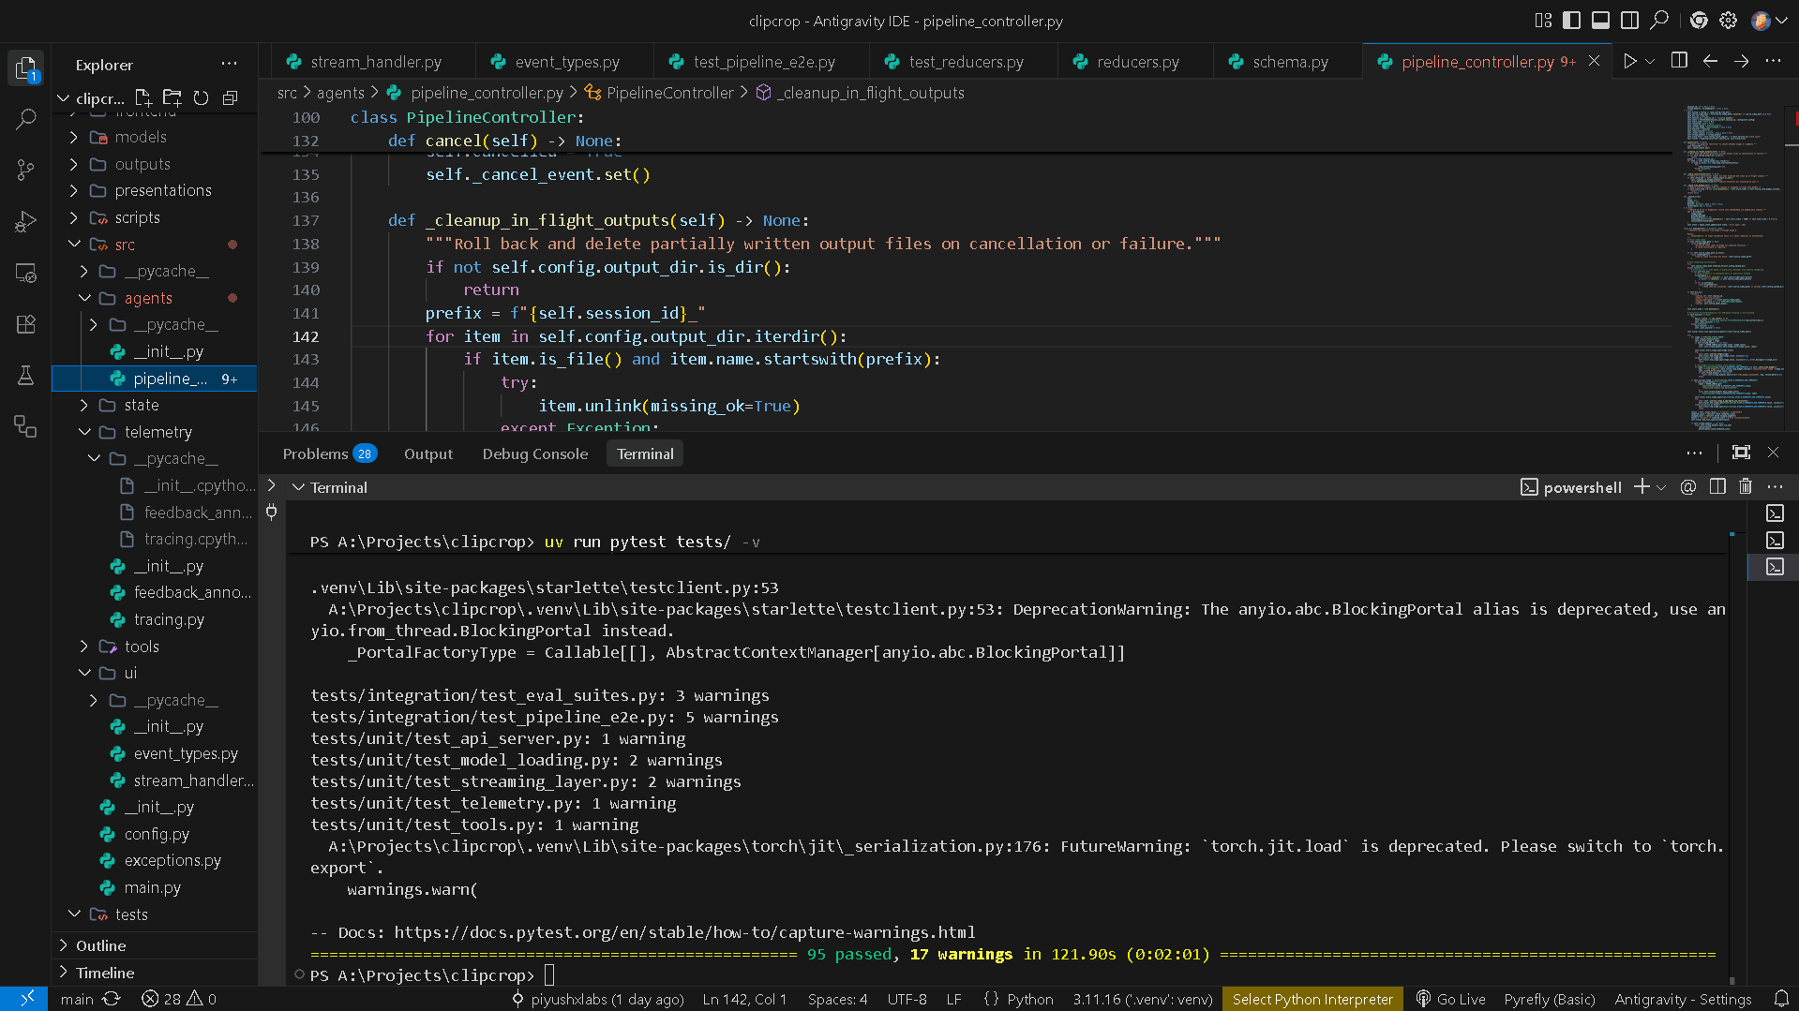Image resolution: width=1799 pixels, height=1011 pixels.
Task: Open the reducers.py editor tab
Action: tap(1134, 62)
